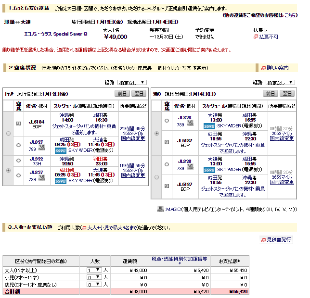Image resolution: width=310 pixels, height=298 pixels.
Task: Open JL6187 link in selected return itinerary
Action: tap(185, 141)
